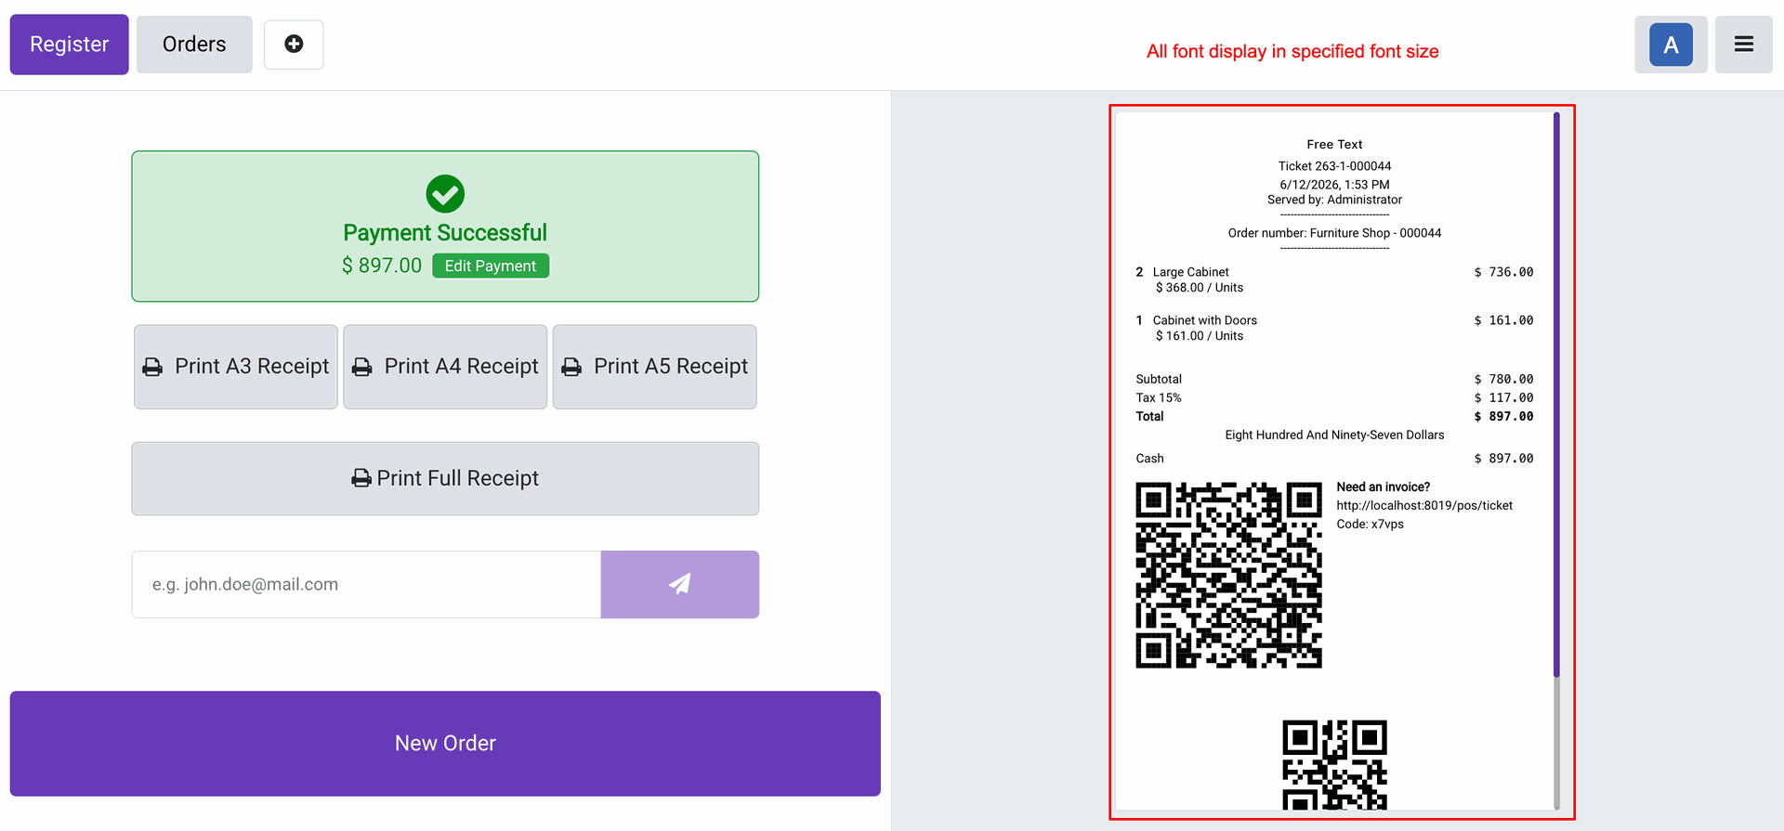Switch to the Register tab
Screen dimensions: 1784x831
pyautogui.click(x=70, y=45)
